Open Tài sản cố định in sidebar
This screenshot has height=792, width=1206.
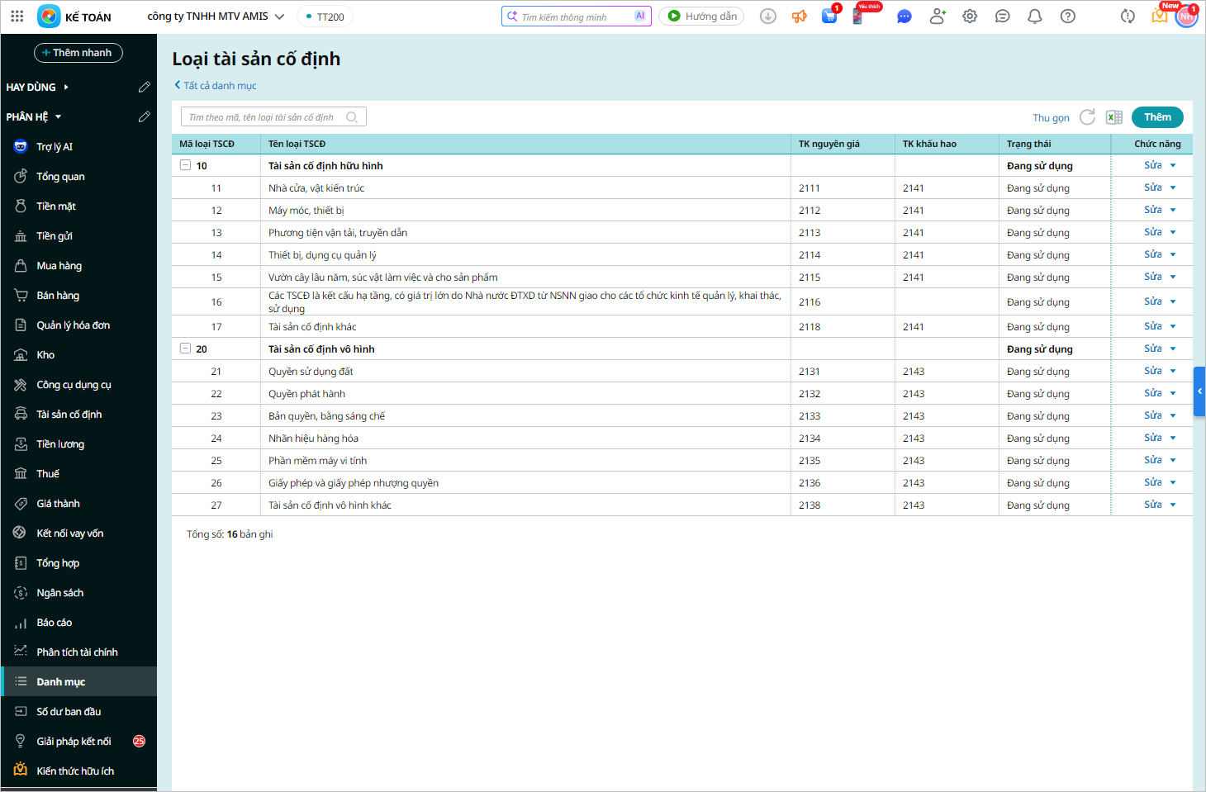tap(69, 415)
